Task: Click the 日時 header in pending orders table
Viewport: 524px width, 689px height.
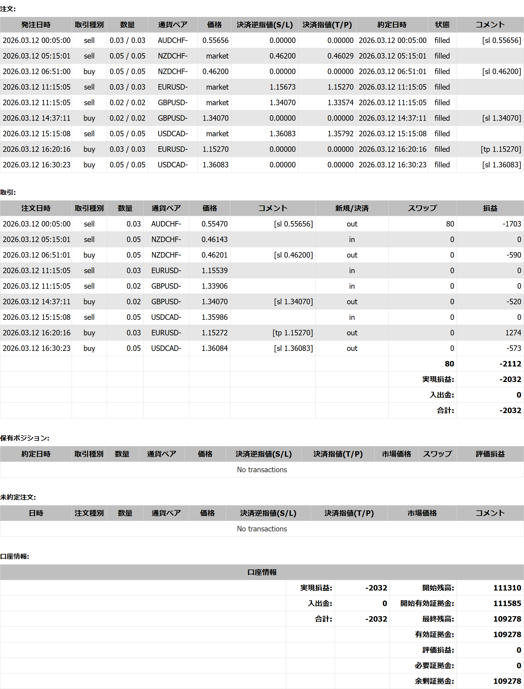Action: click(x=36, y=513)
